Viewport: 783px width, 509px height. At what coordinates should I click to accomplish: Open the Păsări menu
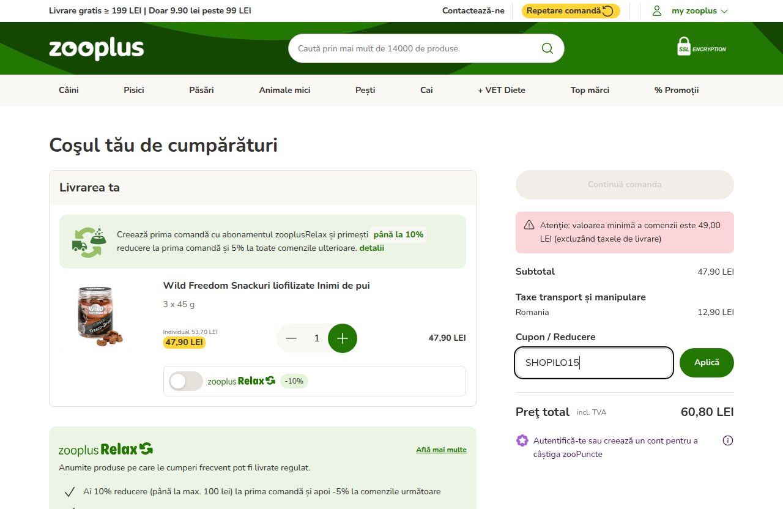click(202, 90)
